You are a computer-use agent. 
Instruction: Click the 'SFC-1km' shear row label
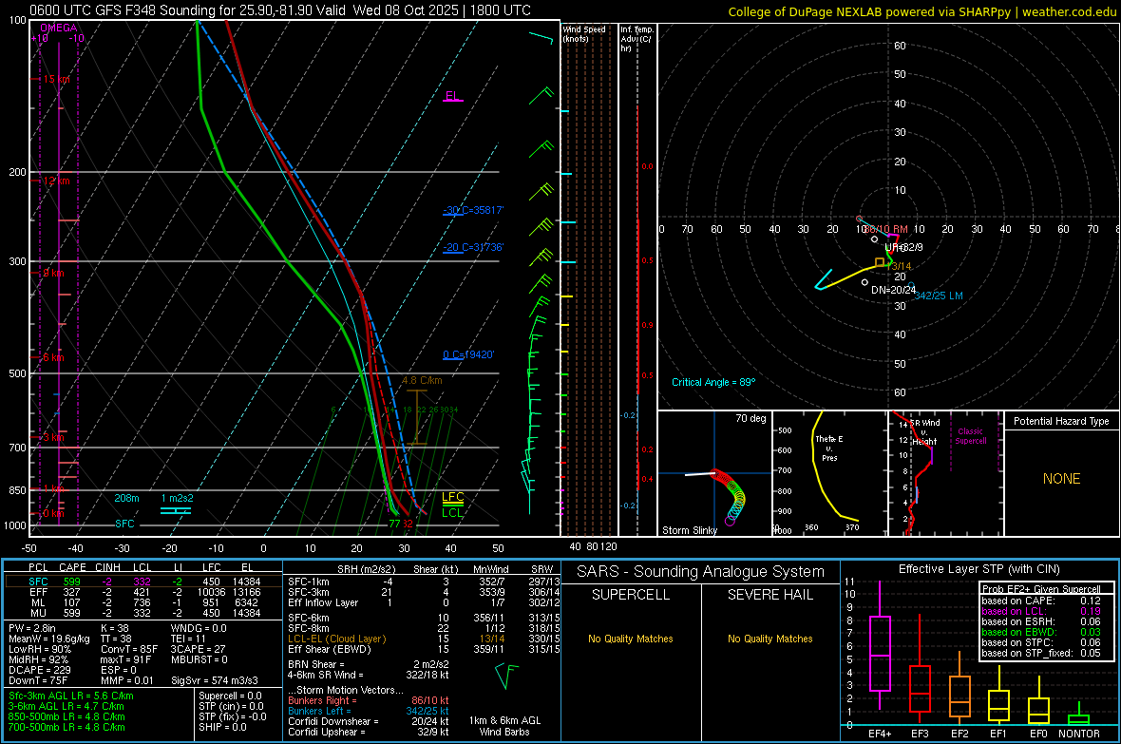(x=308, y=582)
